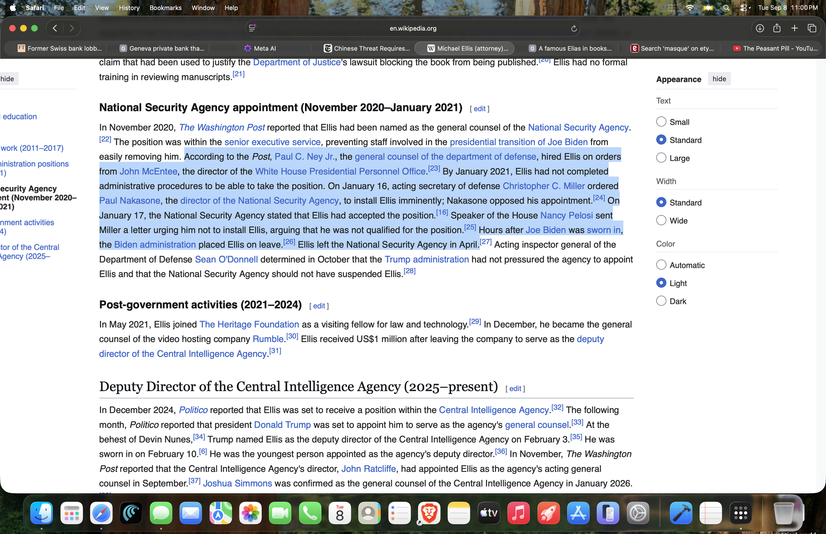Choose the Wide width option
This screenshot has width=826, height=534.
click(661, 220)
